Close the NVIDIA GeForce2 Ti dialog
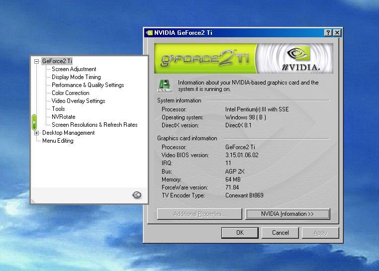Image resolution: width=379 pixels, height=271 pixels. coord(337,33)
